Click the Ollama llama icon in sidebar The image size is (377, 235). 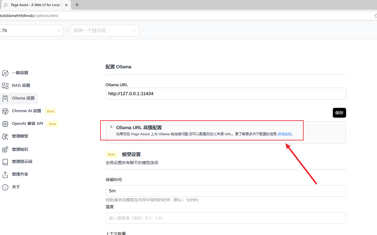point(5,98)
